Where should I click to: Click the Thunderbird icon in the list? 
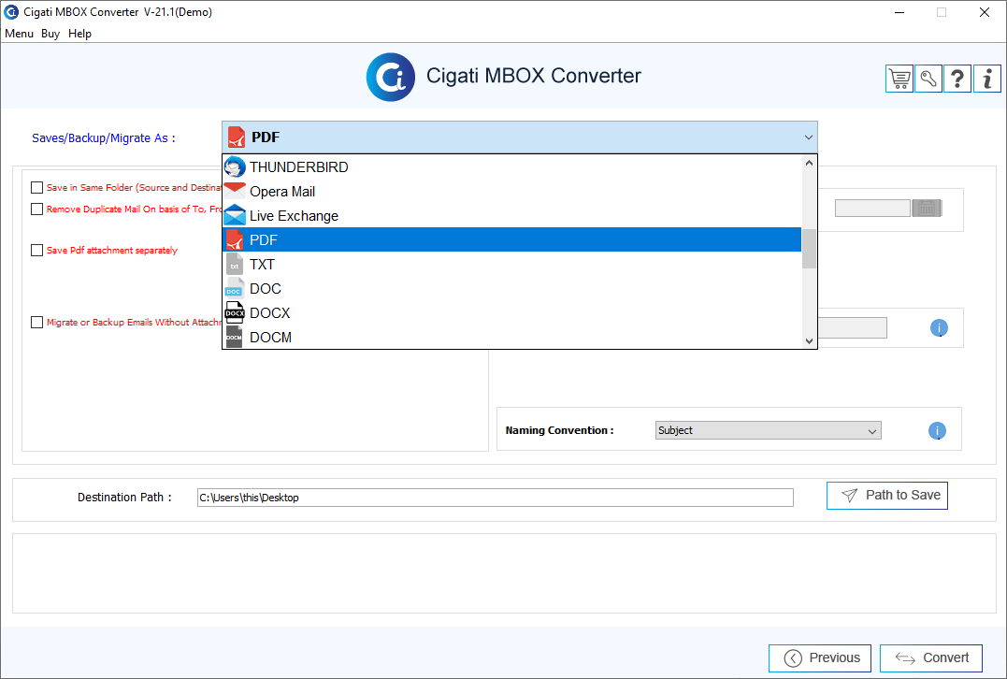(235, 167)
